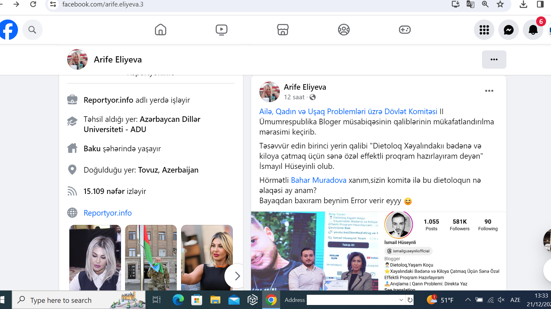
Task: Open Bahar Muradova mention link
Action: click(x=319, y=180)
